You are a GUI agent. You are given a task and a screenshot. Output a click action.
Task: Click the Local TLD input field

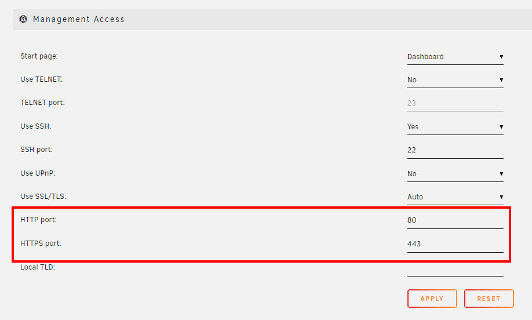point(456,268)
